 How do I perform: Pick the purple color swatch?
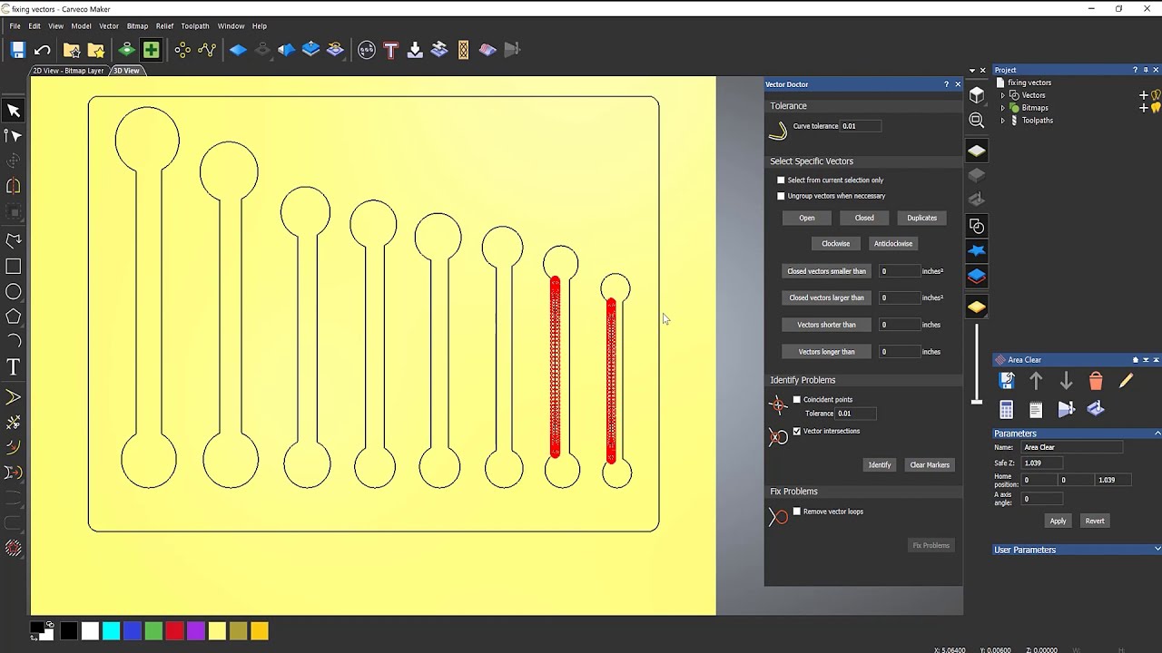tap(195, 631)
